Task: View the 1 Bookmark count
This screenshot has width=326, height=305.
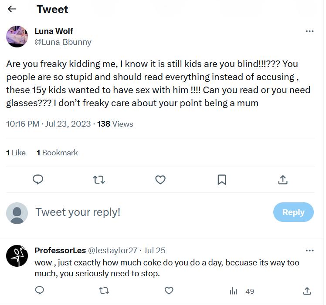Action: pos(57,153)
